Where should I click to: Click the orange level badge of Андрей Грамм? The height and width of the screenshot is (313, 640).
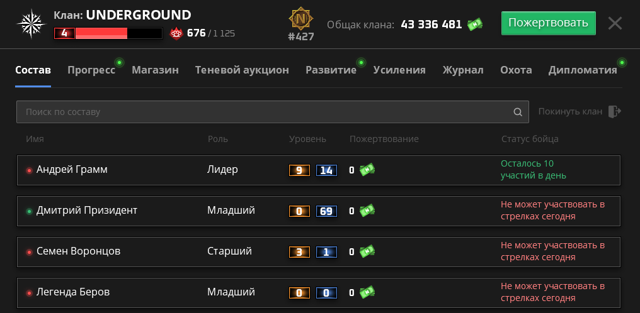click(x=299, y=170)
